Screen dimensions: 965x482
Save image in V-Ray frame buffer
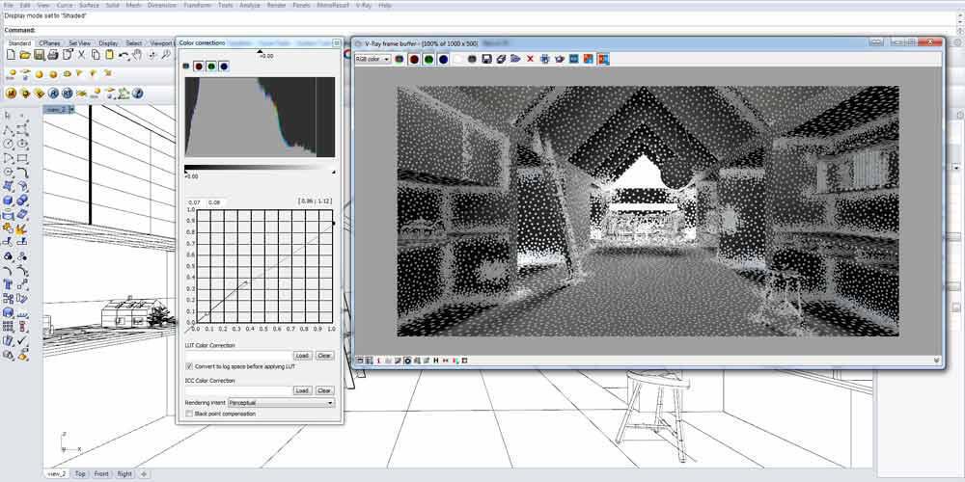tap(486, 59)
